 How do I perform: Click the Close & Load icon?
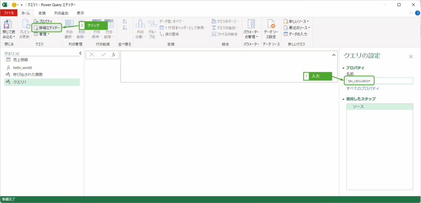pyautogui.click(x=8, y=25)
